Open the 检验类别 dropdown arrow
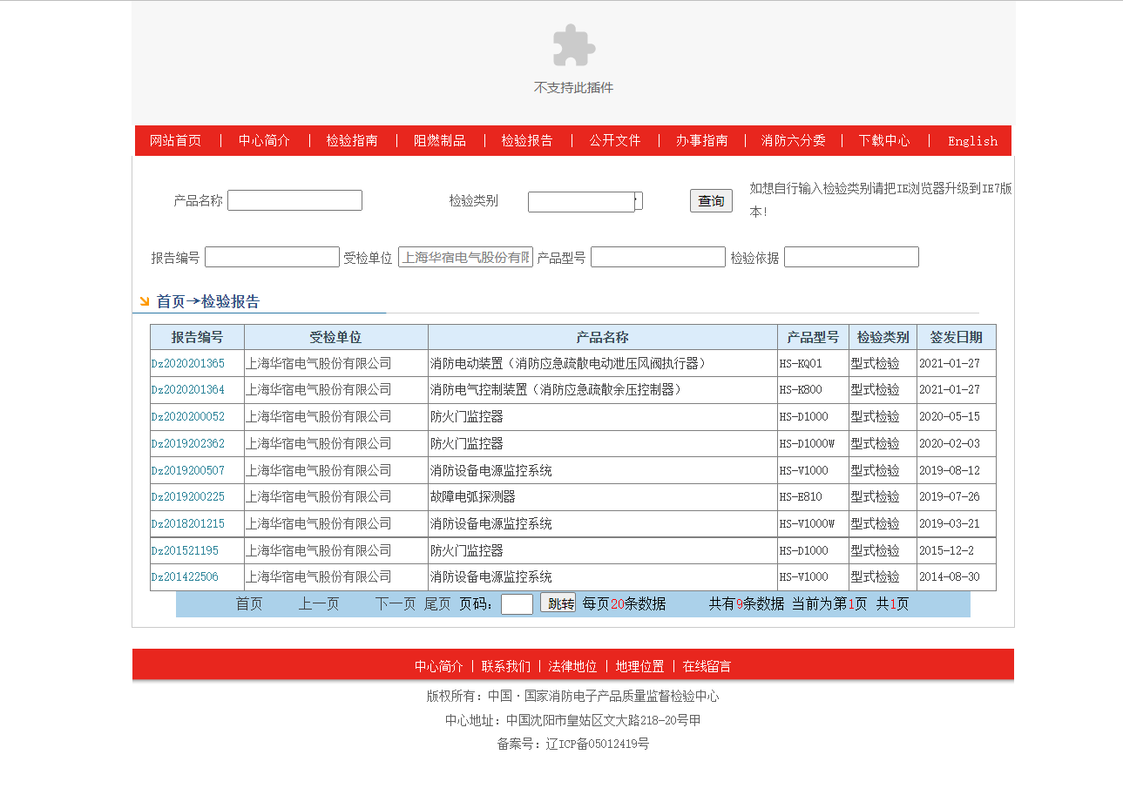The image size is (1123, 795). click(x=639, y=201)
